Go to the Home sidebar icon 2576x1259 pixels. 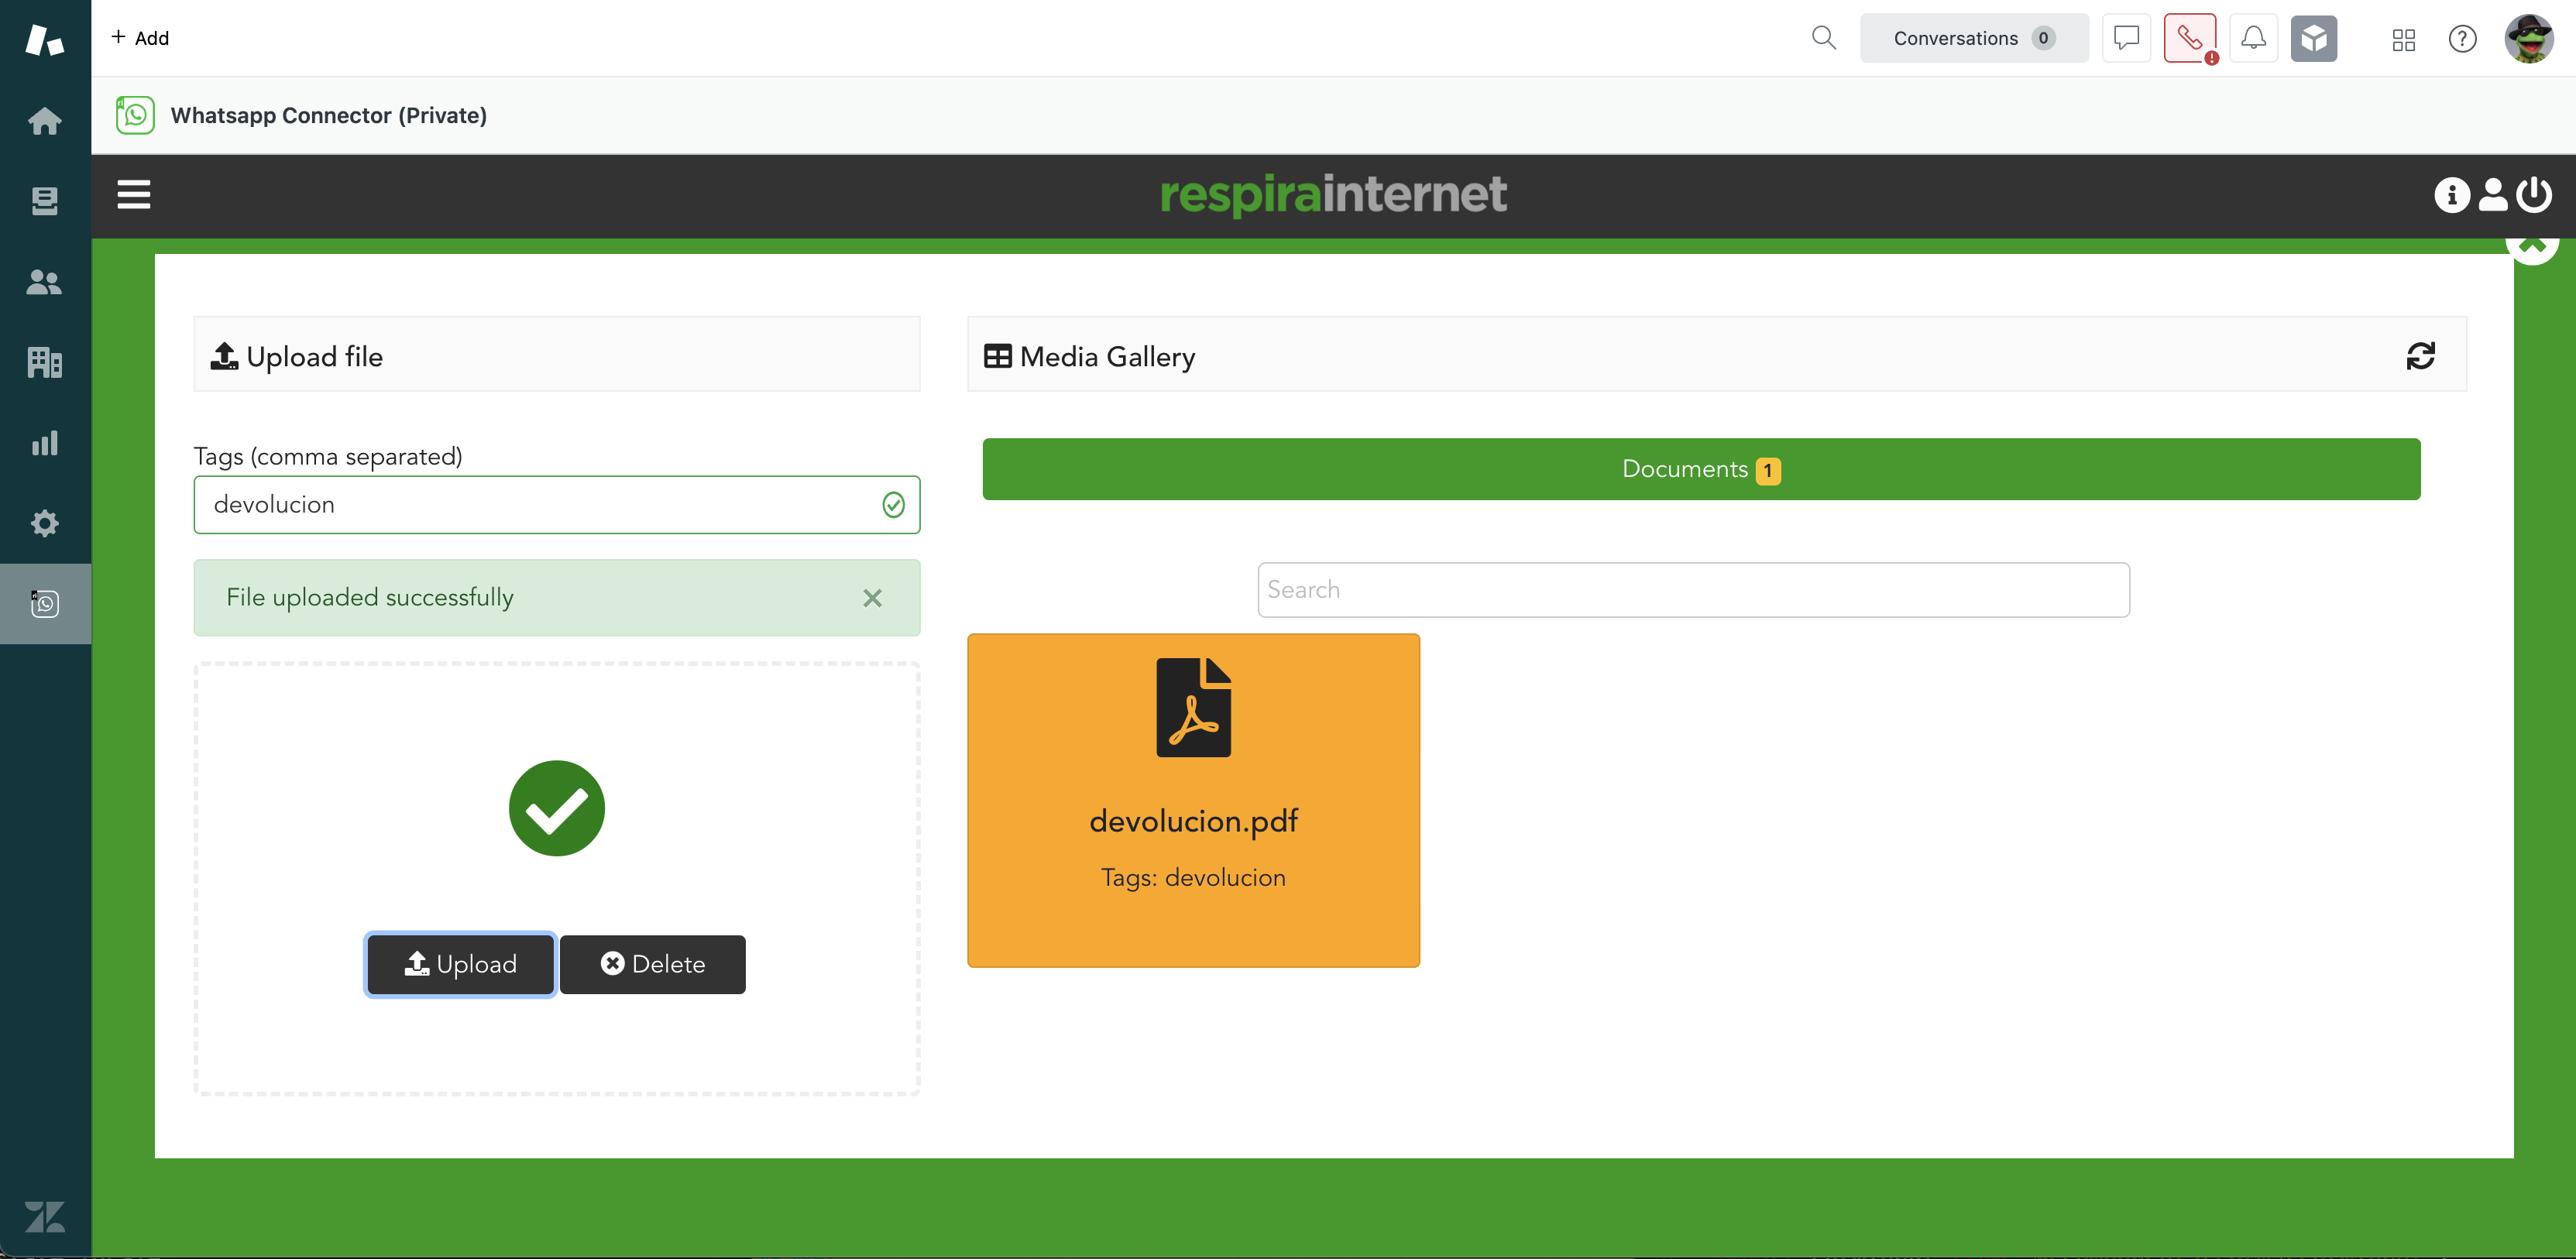(45, 121)
